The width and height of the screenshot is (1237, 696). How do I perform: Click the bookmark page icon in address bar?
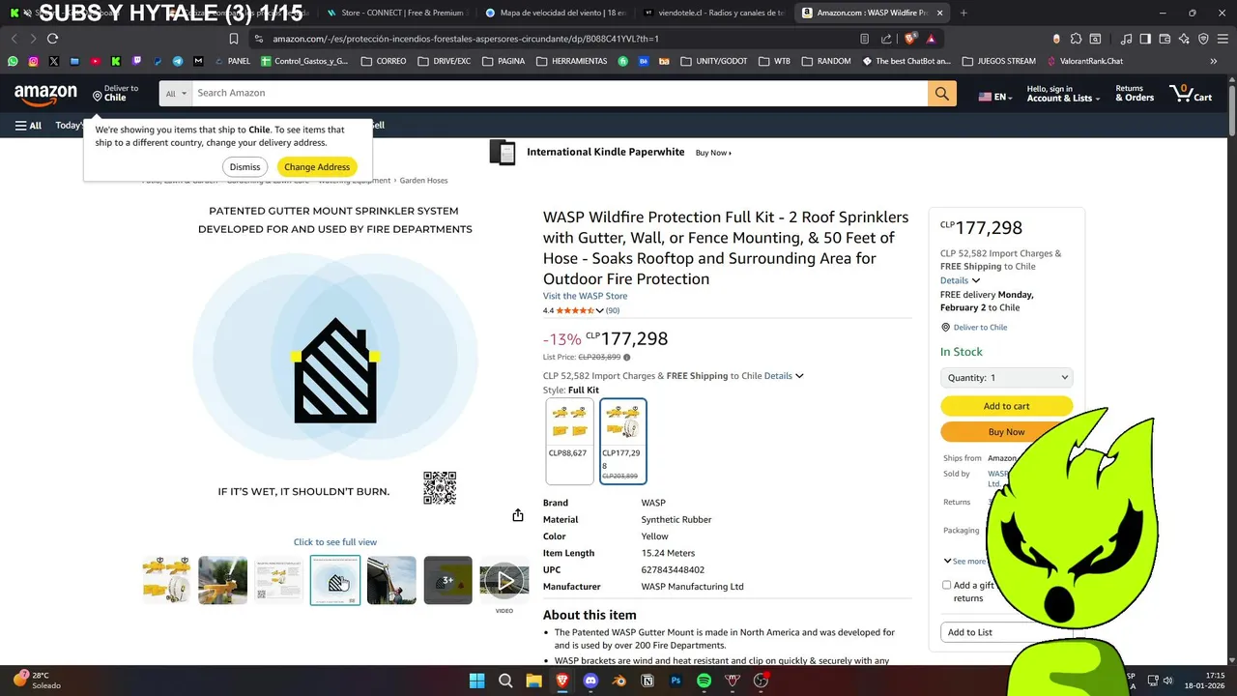(x=234, y=39)
